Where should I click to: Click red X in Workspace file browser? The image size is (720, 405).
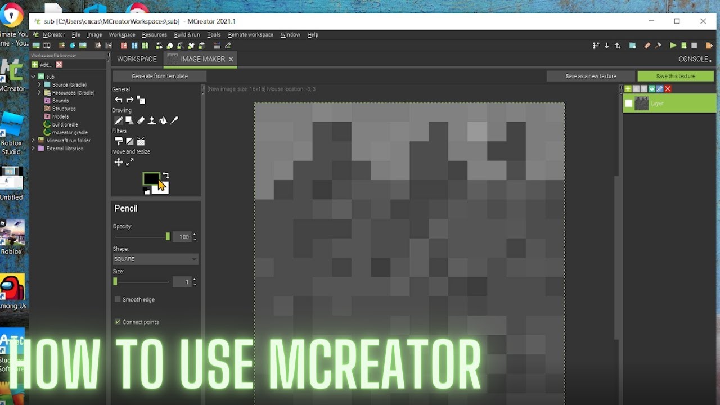[x=59, y=65]
